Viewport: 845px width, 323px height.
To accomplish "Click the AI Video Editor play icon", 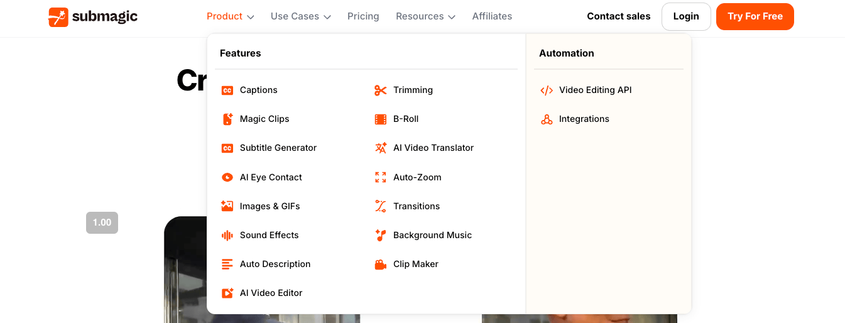I will click(227, 293).
